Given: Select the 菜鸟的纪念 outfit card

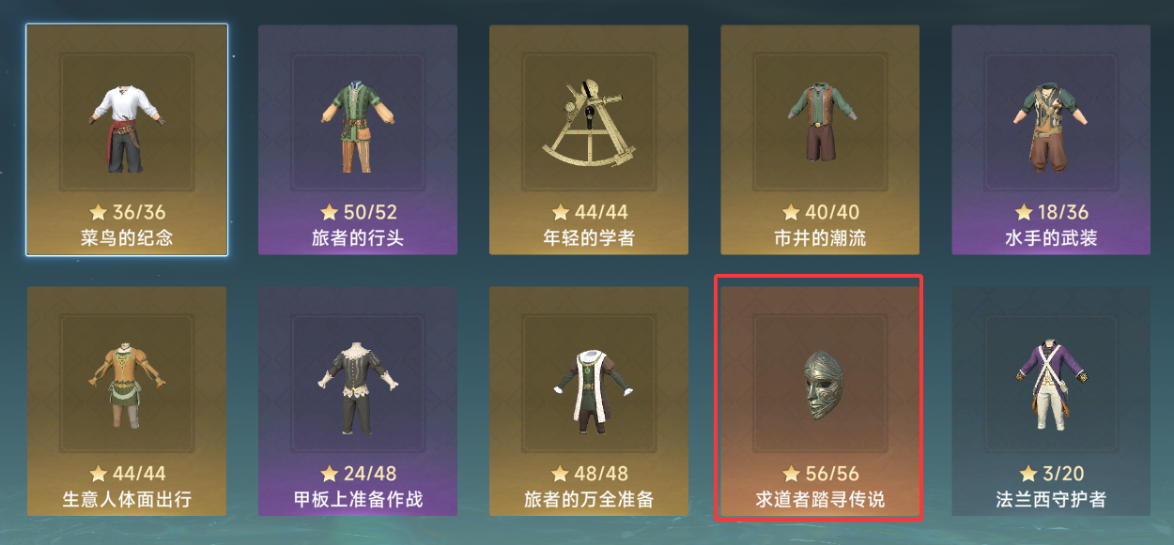Looking at the screenshot, I should (x=127, y=140).
